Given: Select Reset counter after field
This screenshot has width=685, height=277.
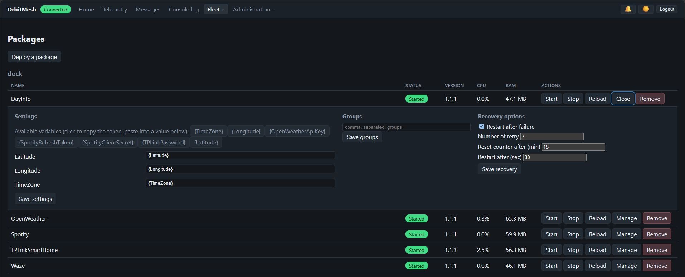Looking at the screenshot, I should tap(573, 147).
